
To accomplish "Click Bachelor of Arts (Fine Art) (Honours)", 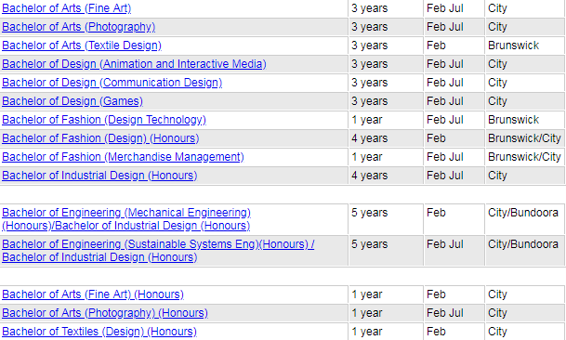I will pyautogui.click(x=93, y=294).
